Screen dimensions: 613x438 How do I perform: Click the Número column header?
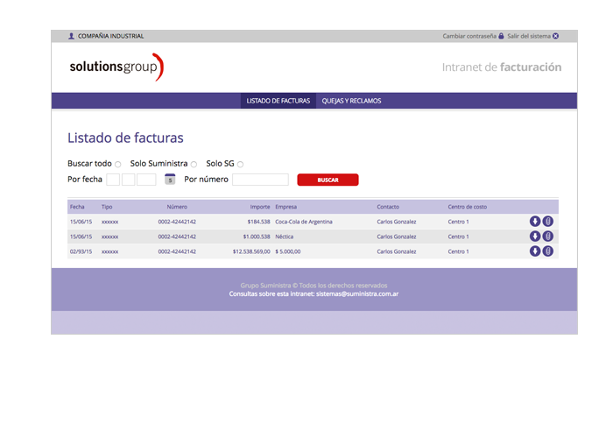177,207
